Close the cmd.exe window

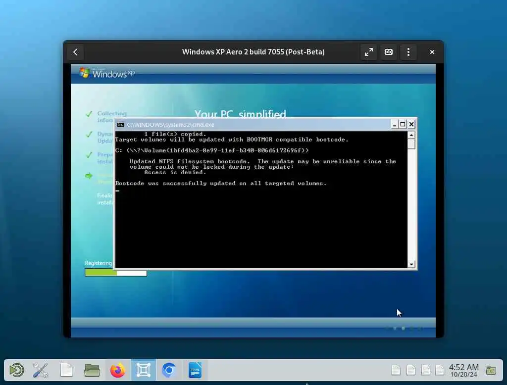pyautogui.click(x=411, y=124)
